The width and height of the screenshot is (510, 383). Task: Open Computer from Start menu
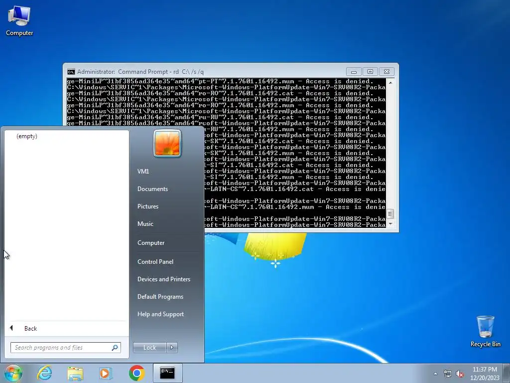[151, 243]
